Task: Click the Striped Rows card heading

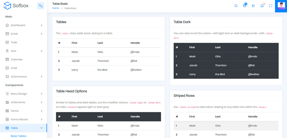Action: pyautogui.click(x=184, y=96)
